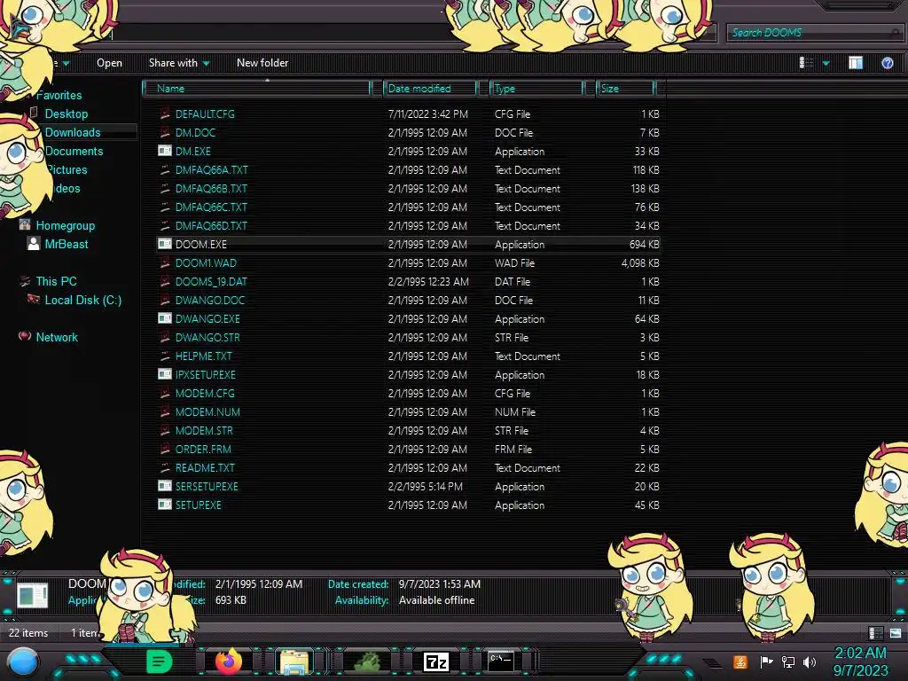This screenshot has width=908, height=681.
Task: Click the File Explorer taskbar icon
Action: coord(294,661)
